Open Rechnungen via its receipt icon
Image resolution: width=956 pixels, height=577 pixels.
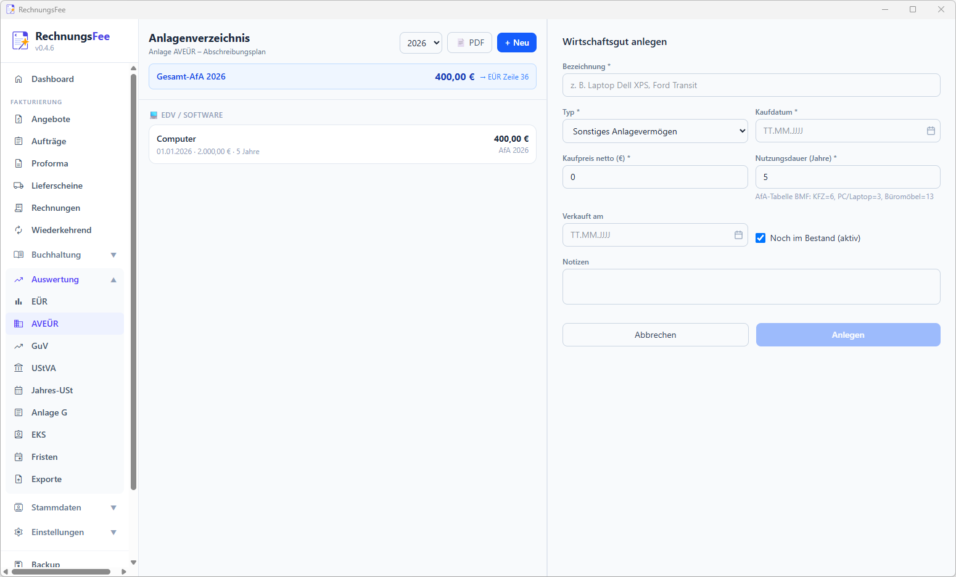tap(19, 208)
